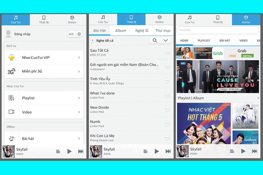Toggle the Wifi switch
Image resolution: width=263 pixels, height=175 pixels.
pos(71,34)
